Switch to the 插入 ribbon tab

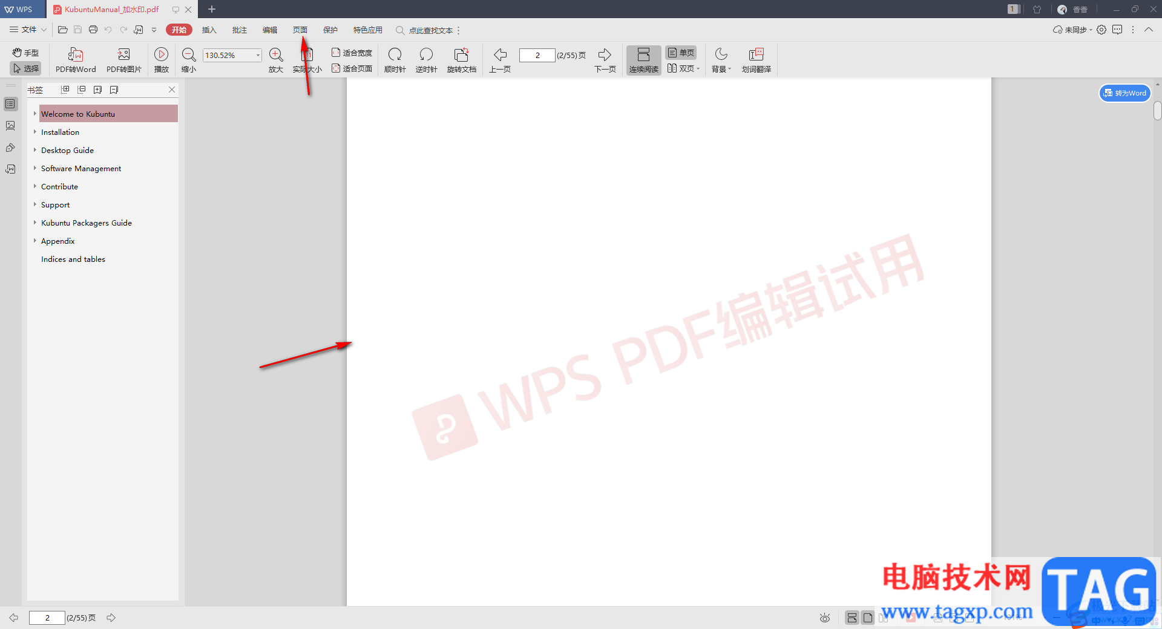pos(209,30)
